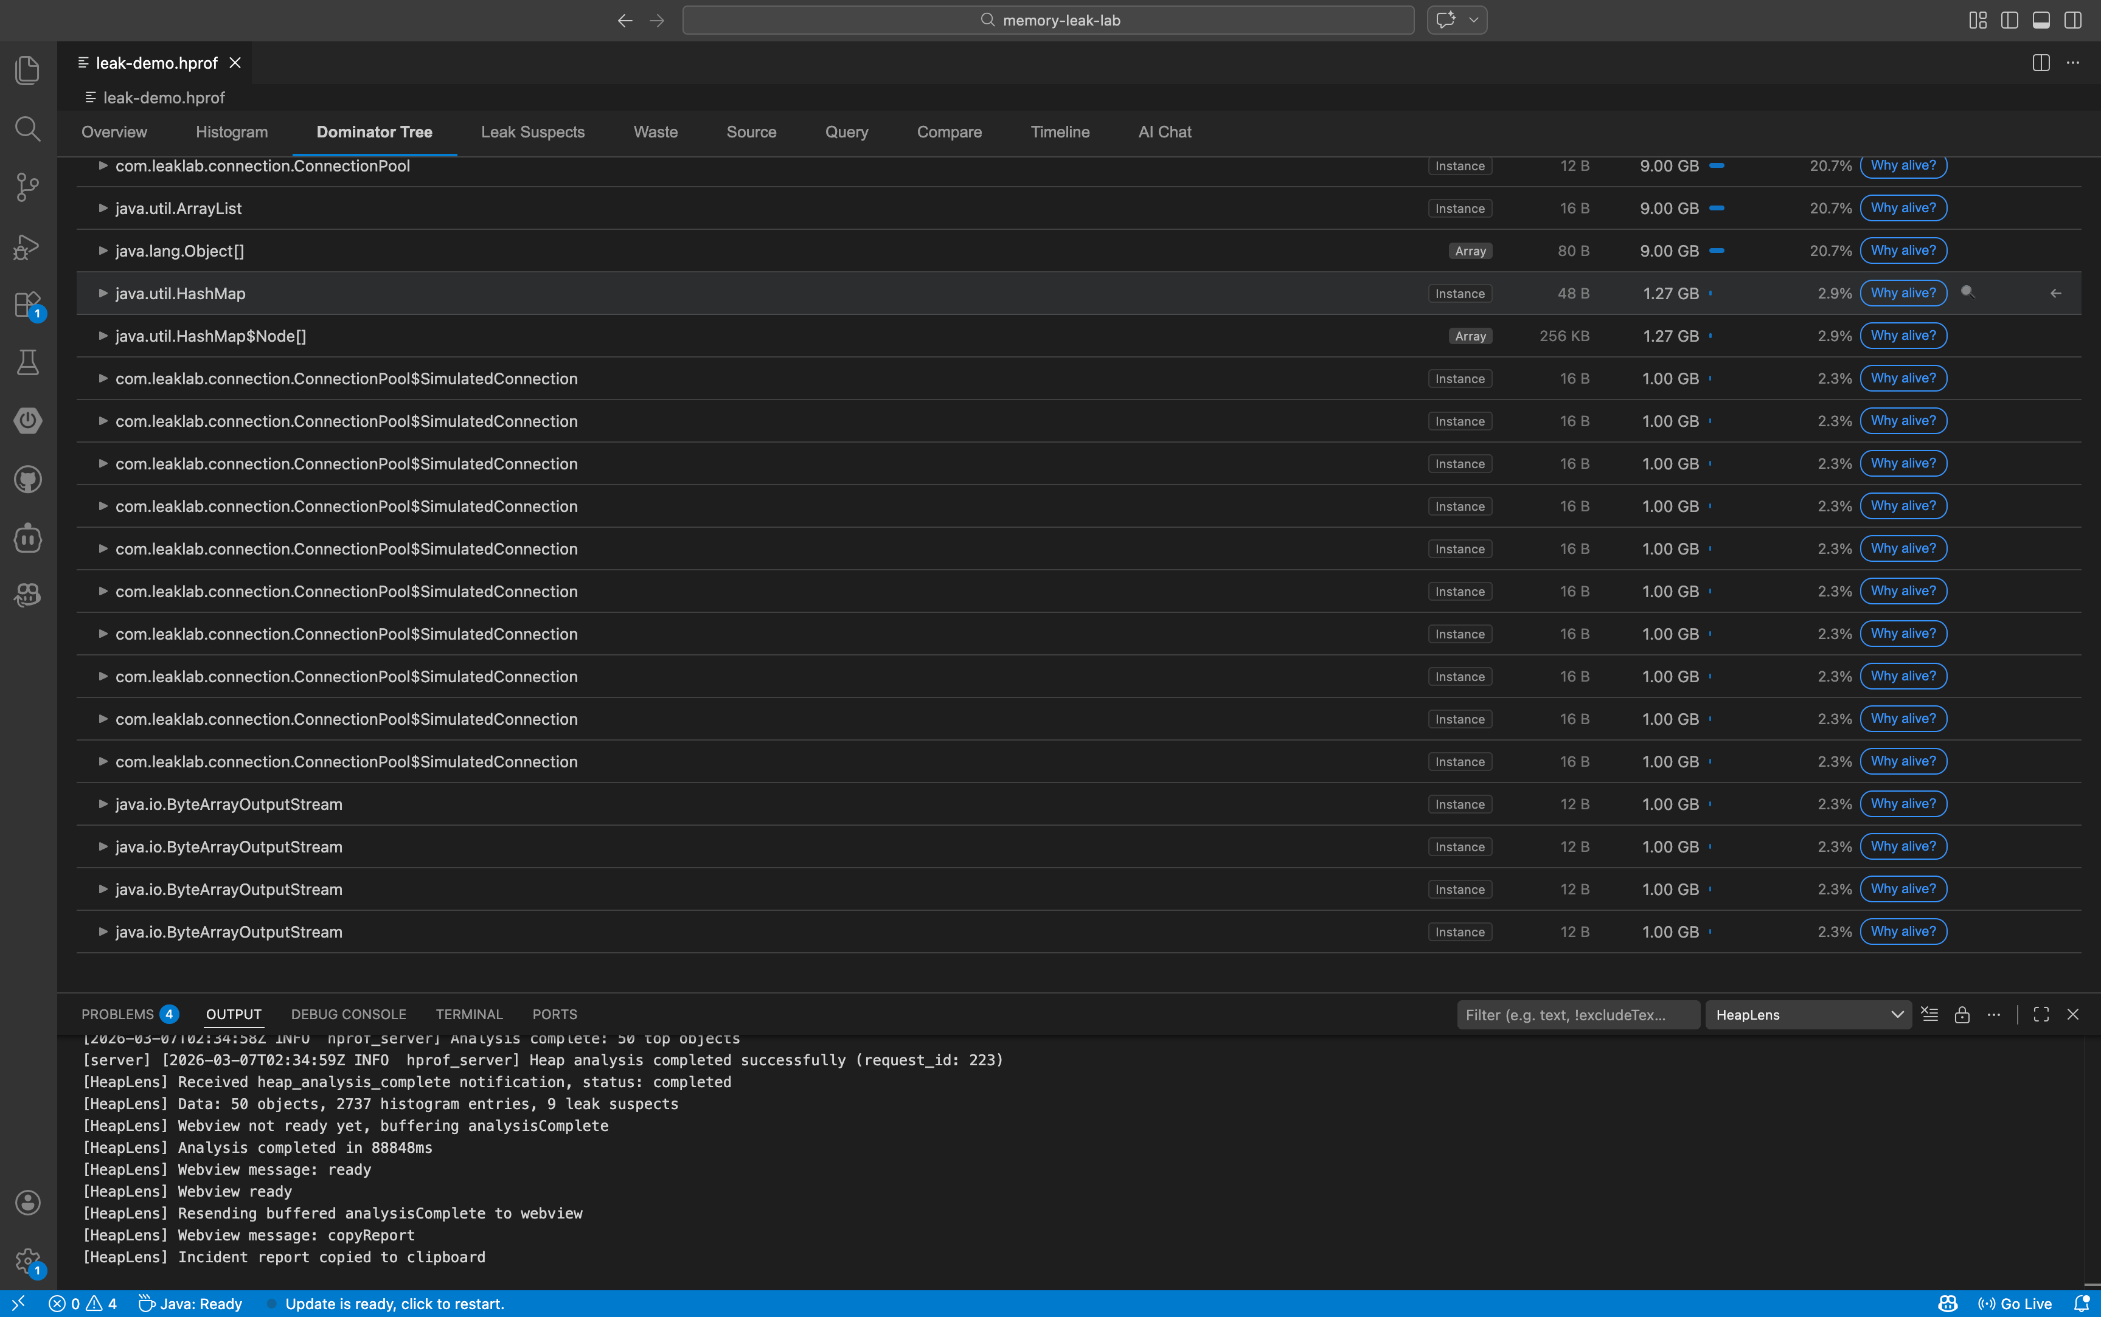The image size is (2101, 1317).
Task: Open the Source Control view
Action: coord(28,187)
